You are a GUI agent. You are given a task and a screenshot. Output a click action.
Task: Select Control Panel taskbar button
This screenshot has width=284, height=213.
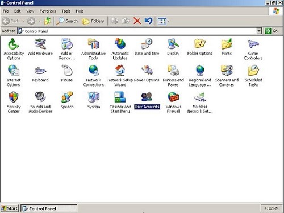(49, 208)
